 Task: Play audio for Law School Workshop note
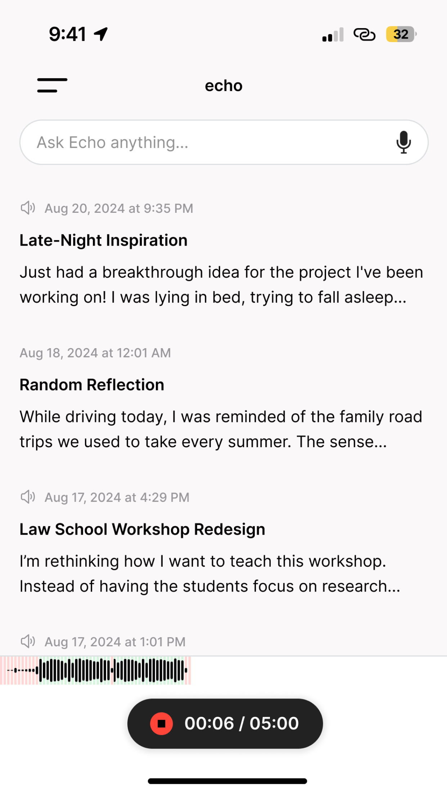coord(28,497)
